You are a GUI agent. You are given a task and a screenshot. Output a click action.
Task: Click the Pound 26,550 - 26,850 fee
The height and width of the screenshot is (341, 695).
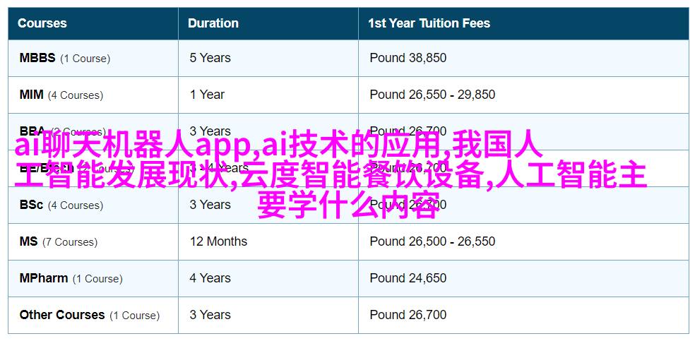coord(432,95)
